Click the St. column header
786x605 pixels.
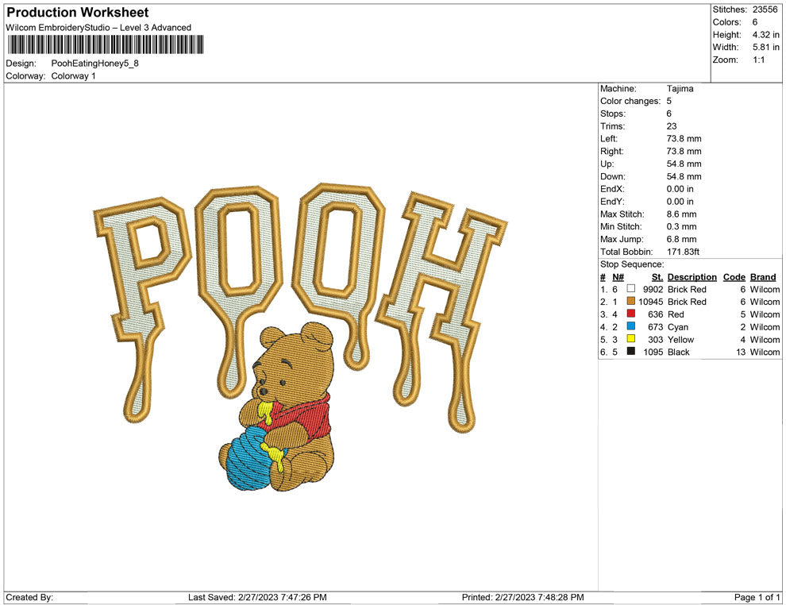657,276
